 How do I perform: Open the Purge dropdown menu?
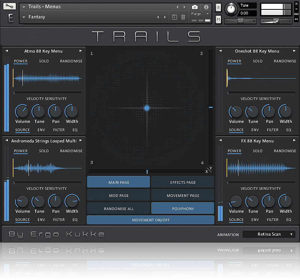tap(200, 14)
